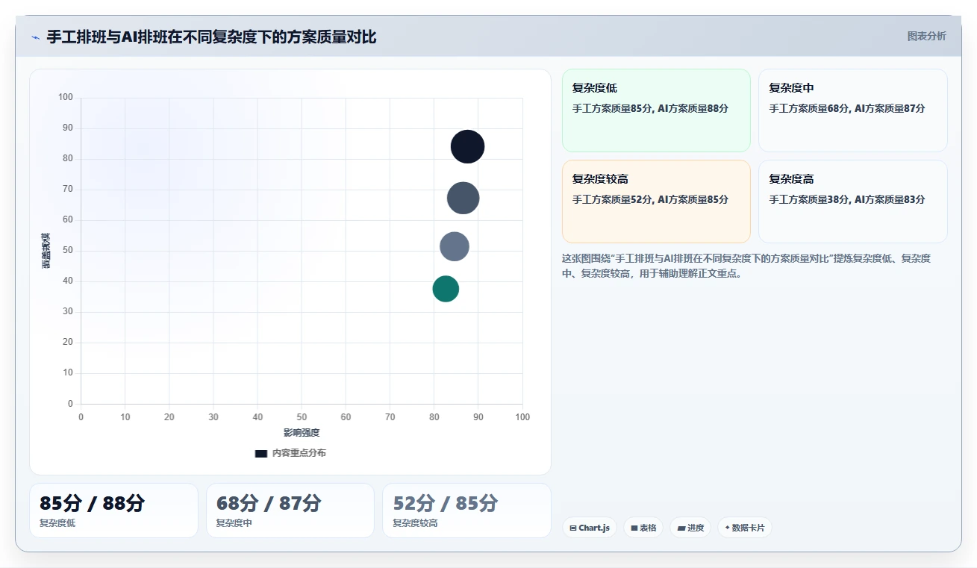Image resolution: width=977 pixels, height=568 pixels.
Task: Click the chart title 手工排班与AI排班 heading
Action: (212, 37)
